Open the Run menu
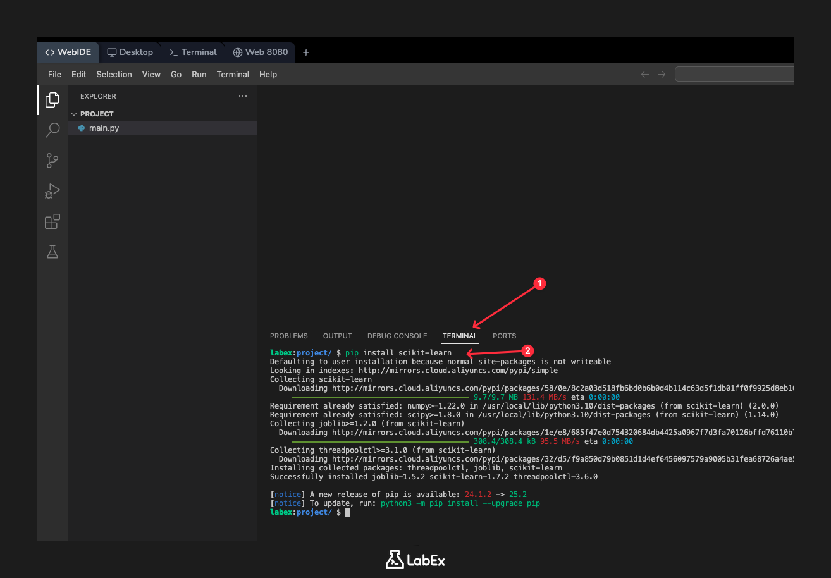Screen dimensions: 831x578 coord(199,74)
